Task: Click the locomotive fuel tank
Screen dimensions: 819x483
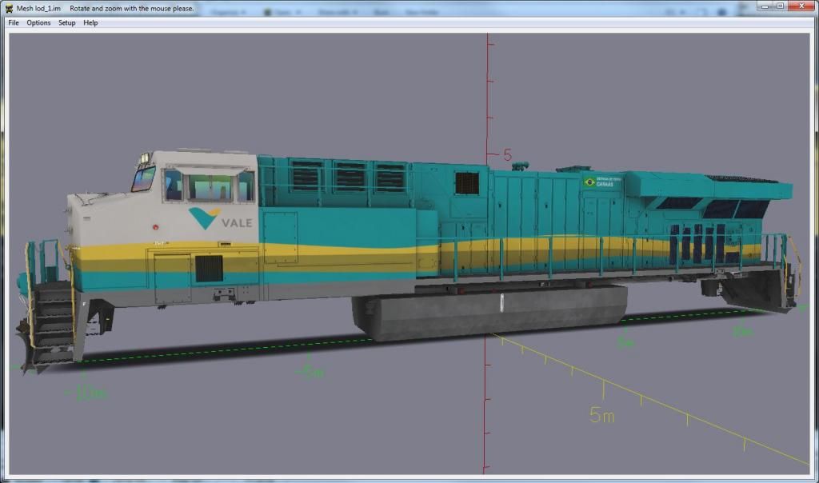Action: [x=489, y=312]
